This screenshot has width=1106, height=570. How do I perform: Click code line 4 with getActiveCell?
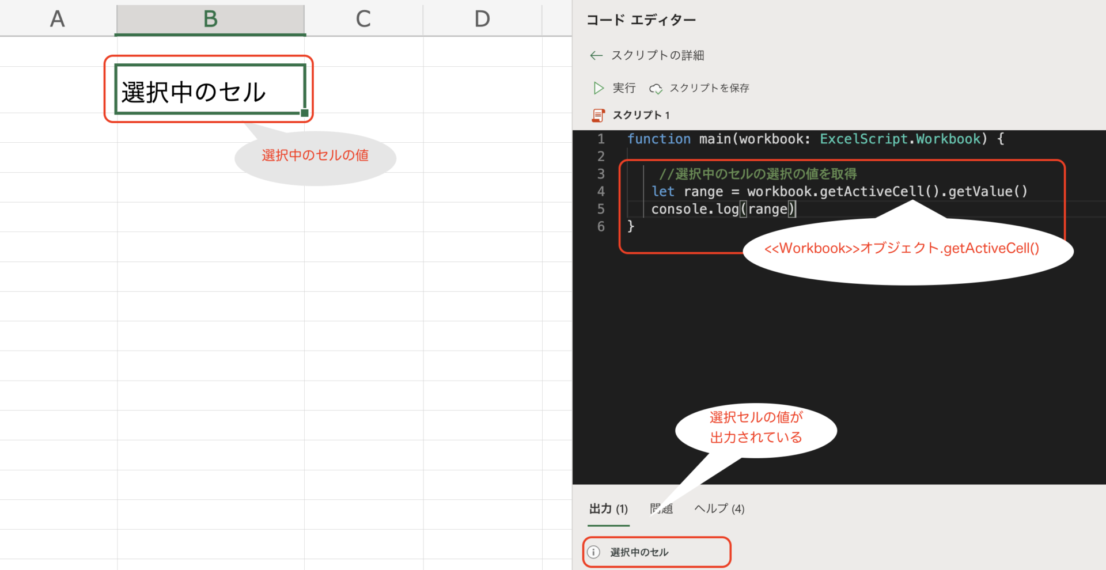pyautogui.click(x=839, y=192)
